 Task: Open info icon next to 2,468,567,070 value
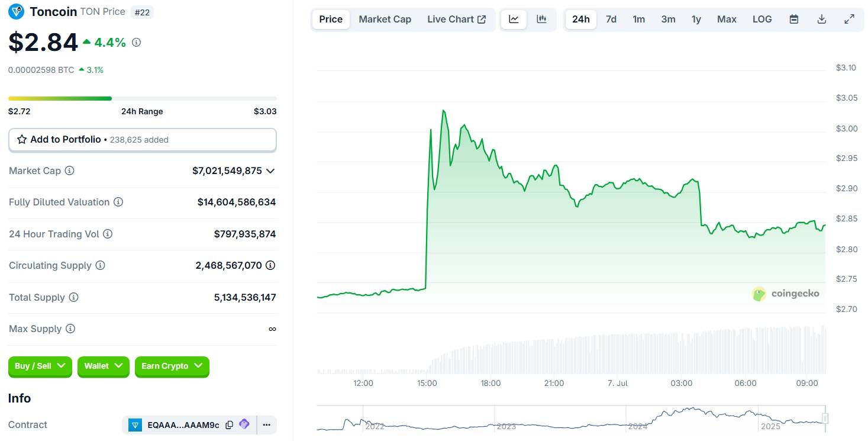click(x=270, y=265)
